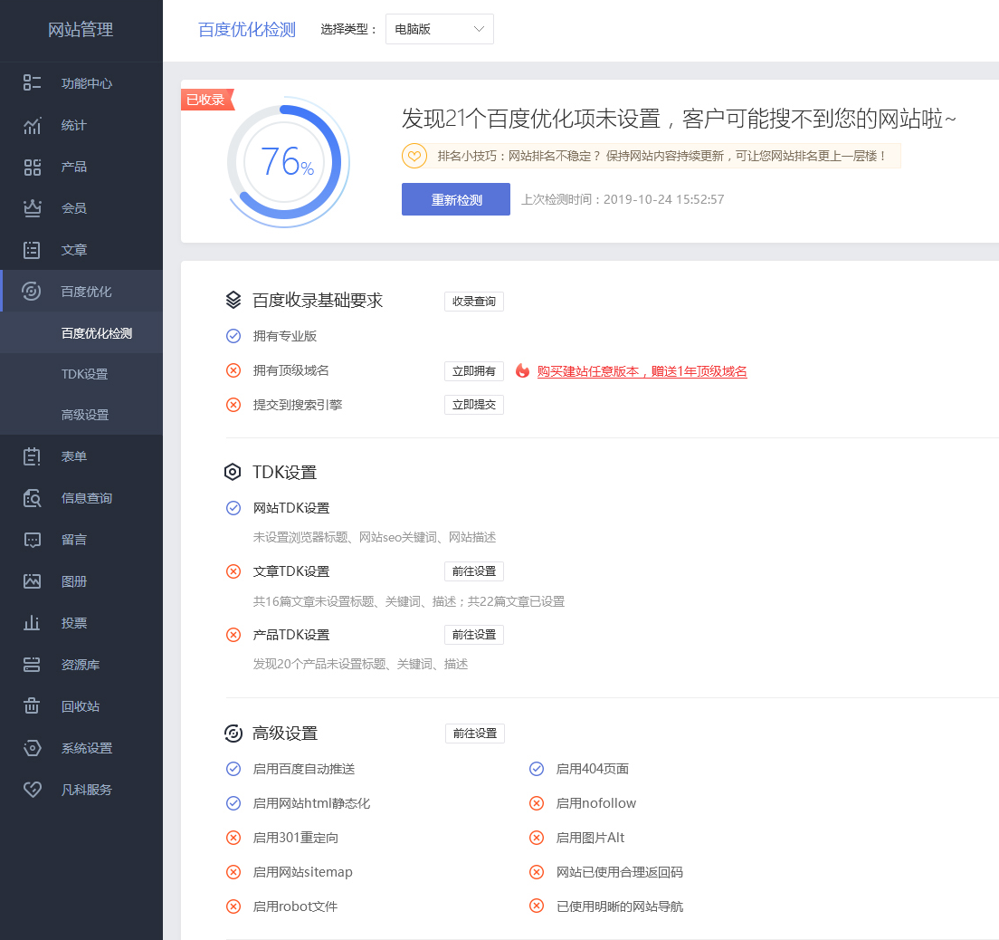
Task: Click the spiral icon beside 高级设置 heading
Action: click(233, 734)
